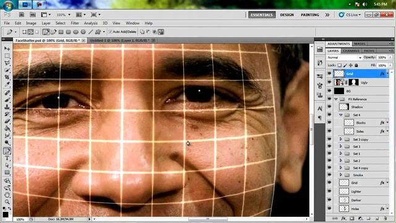Hide the selected top Grid layer

pyautogui.click(x=329, y=74)
